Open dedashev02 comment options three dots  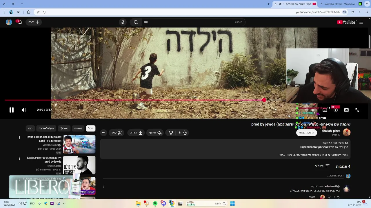tap(104, 186)
